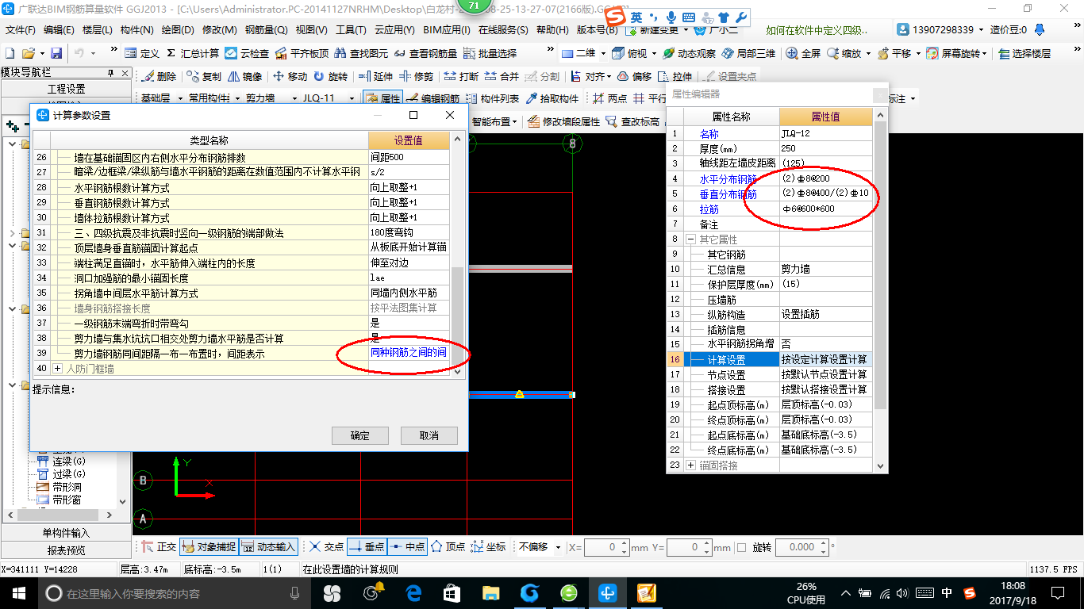This screenshot has height=609, width=1084.
Task: Toggle 顶点 vertex snap
Action: coord(448,547)
